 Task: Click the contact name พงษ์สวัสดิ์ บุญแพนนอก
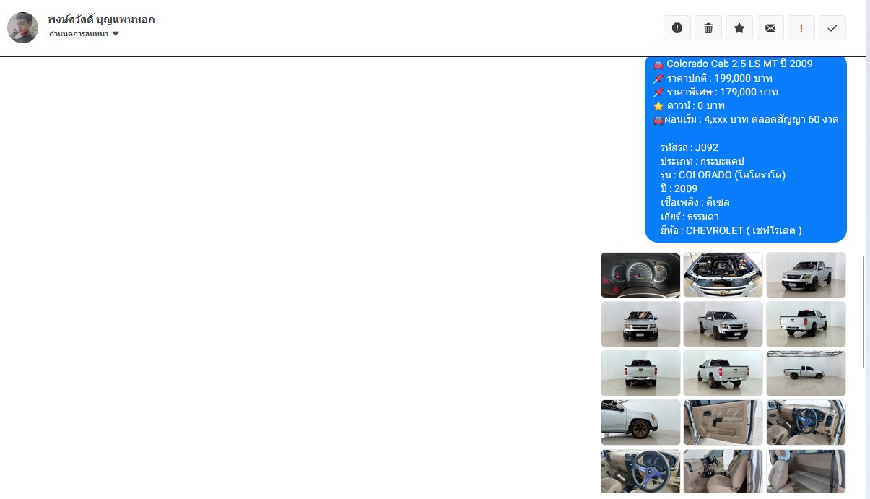(x=101, y=19)
